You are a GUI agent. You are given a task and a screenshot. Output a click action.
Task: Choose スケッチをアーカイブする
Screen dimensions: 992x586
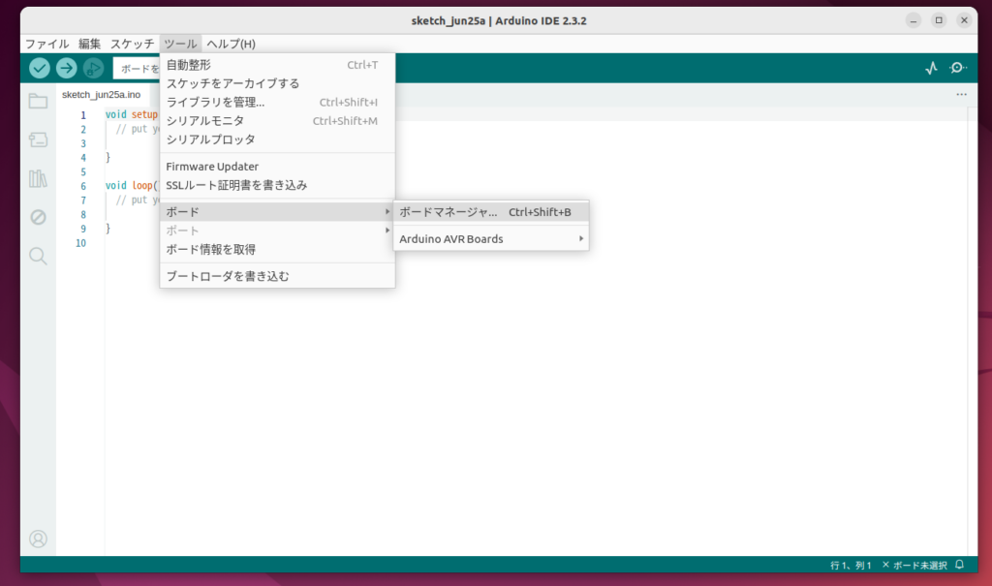pyautogui.click(x=277, y=83)
